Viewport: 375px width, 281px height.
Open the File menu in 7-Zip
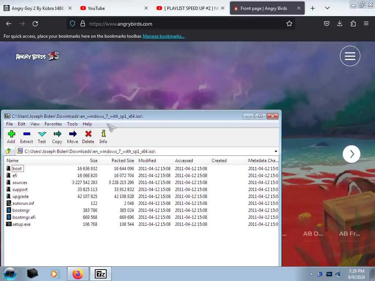pyautogui.click(x=10, y=124)
